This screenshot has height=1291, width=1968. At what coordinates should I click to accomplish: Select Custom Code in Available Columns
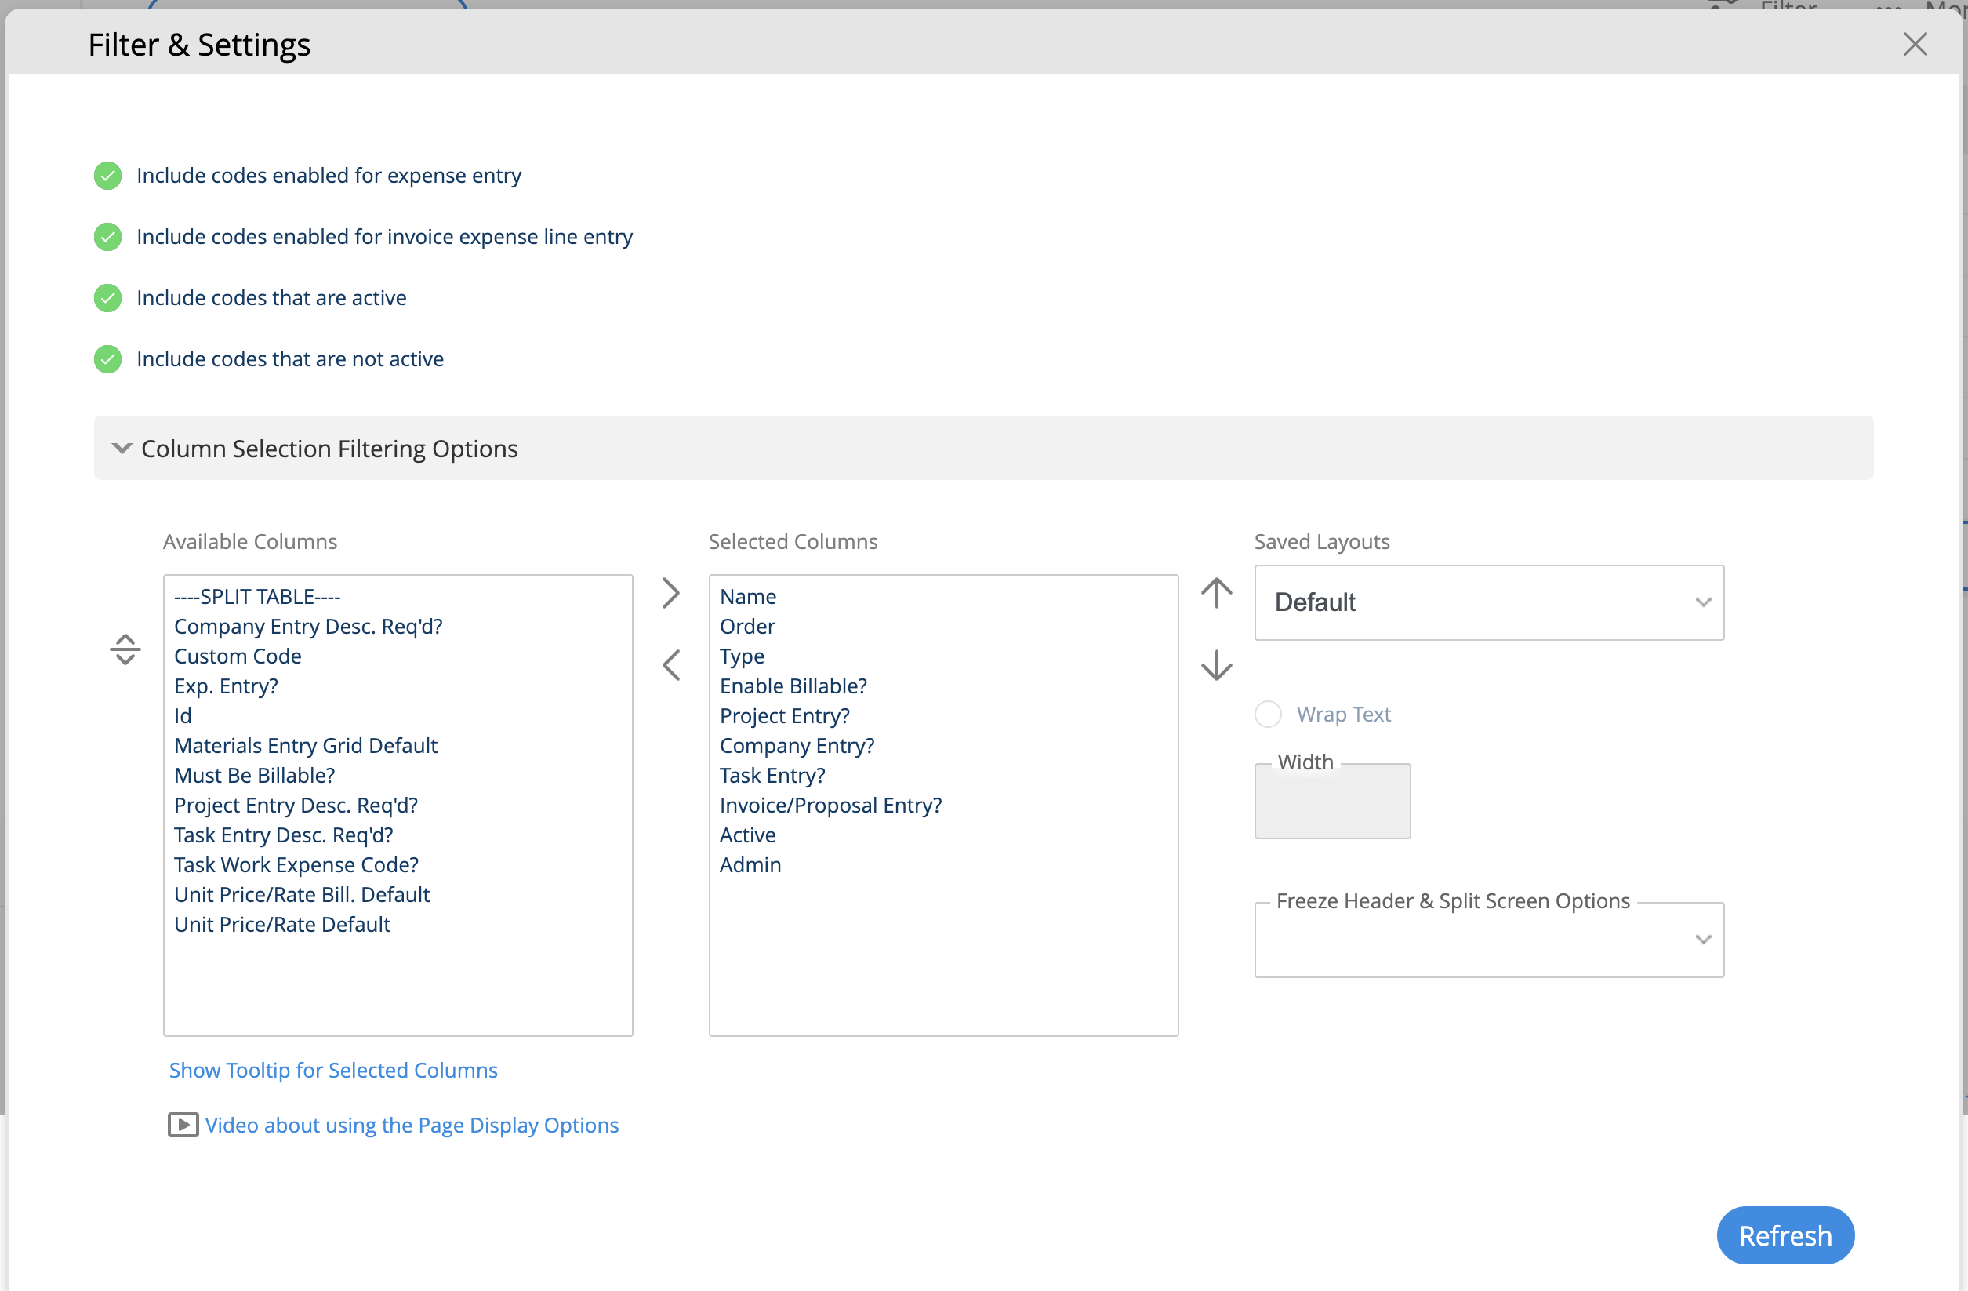(238, 656)
